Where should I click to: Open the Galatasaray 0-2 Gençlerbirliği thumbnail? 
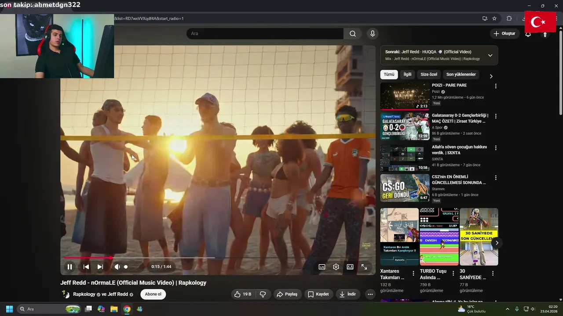click(x=405, y=126)
